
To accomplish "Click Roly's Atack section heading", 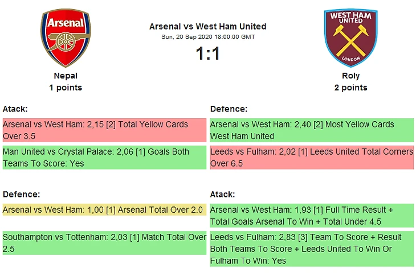I will point(222,195).
